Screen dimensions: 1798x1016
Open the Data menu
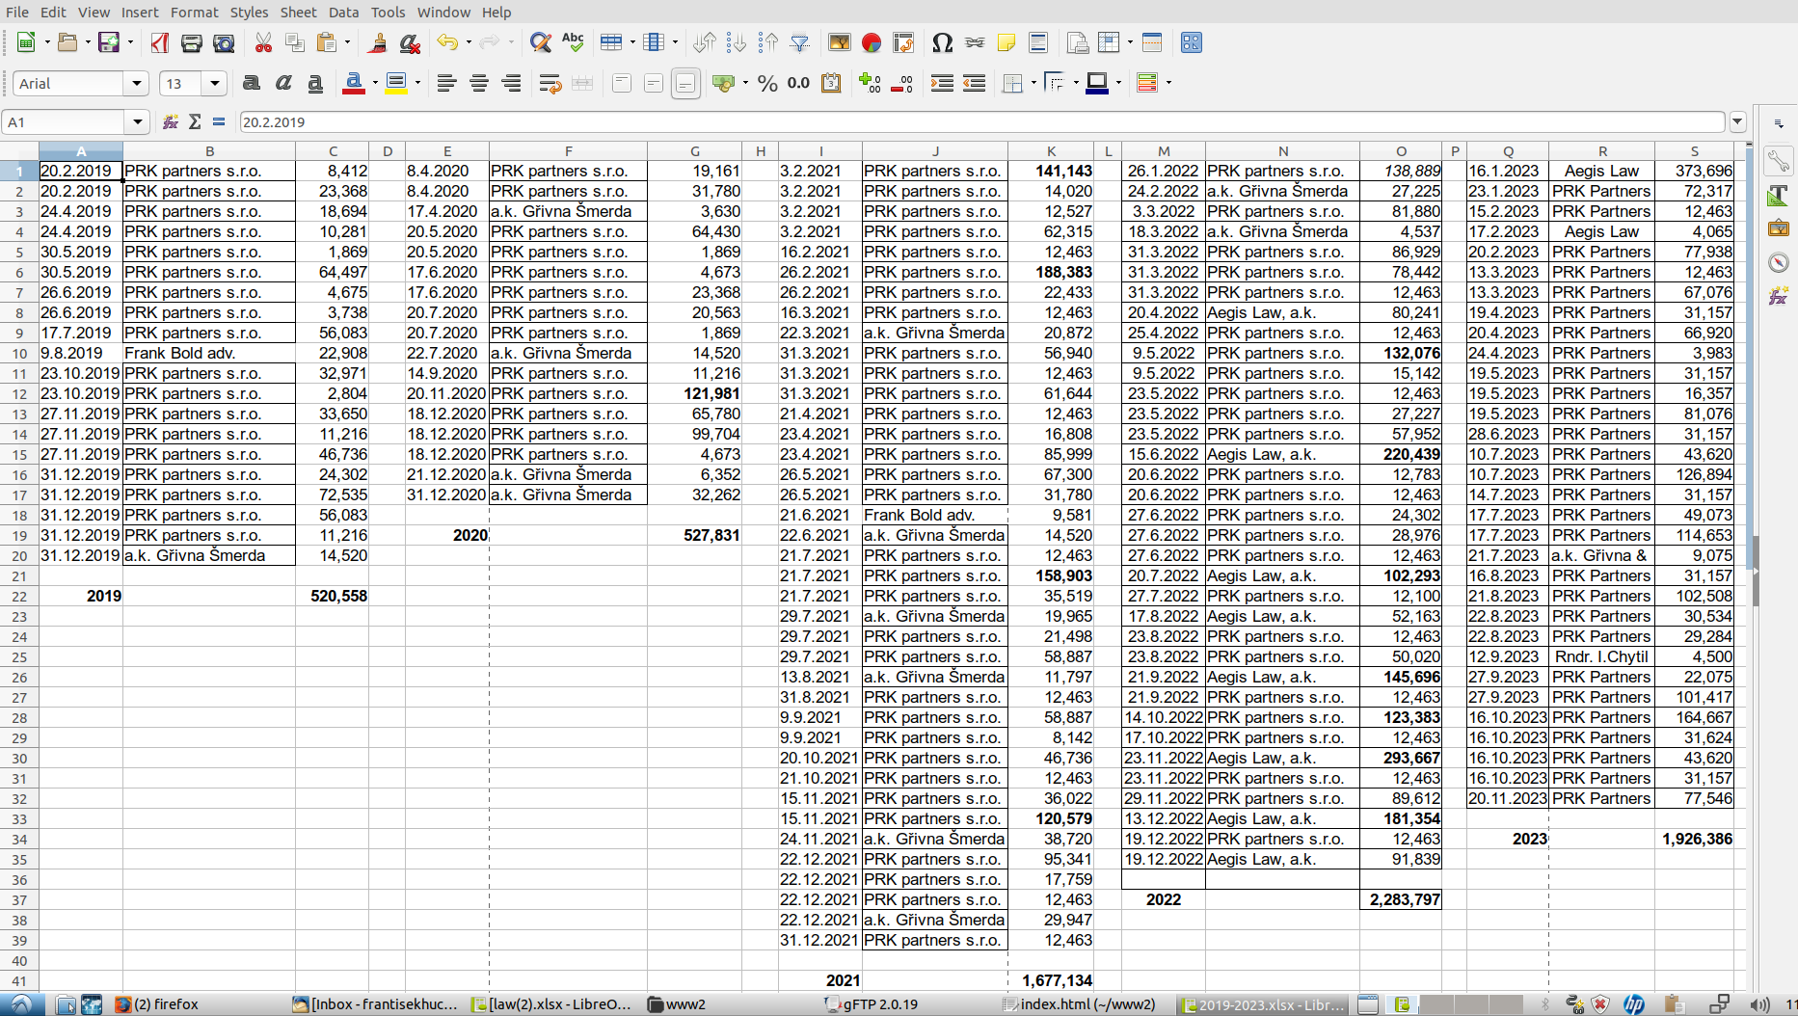343,12
